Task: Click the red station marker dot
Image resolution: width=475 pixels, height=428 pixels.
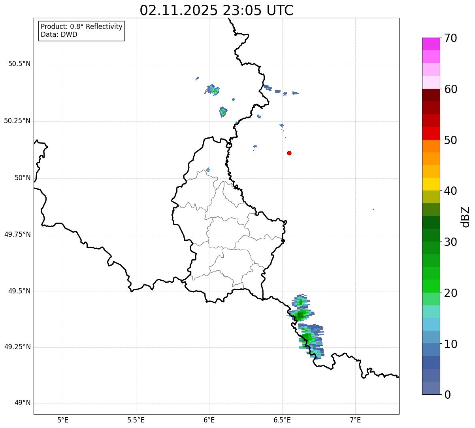Action: 289,153
